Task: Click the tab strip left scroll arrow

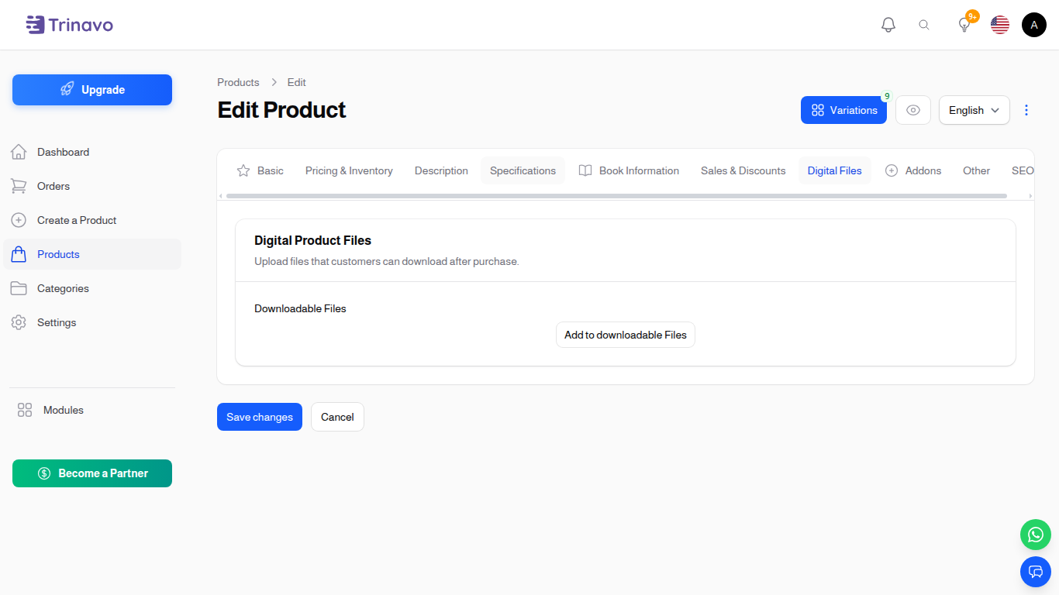Action: click(x=220, y=196)
